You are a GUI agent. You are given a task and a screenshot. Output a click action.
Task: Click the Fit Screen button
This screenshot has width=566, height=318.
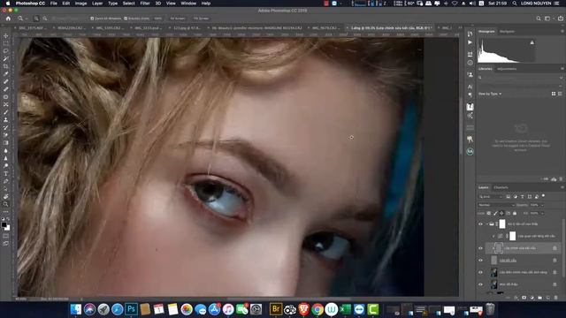point(177,19)
